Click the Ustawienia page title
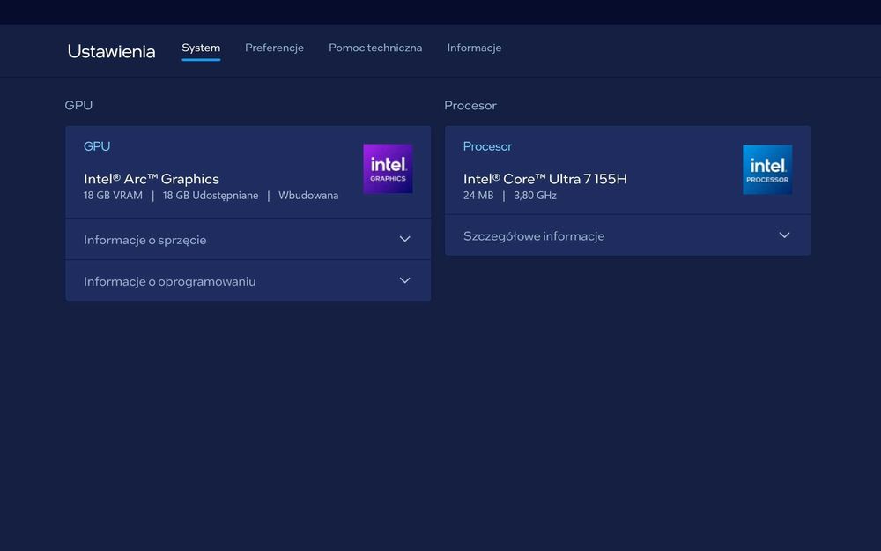881x551 pixels. [111, 51]
